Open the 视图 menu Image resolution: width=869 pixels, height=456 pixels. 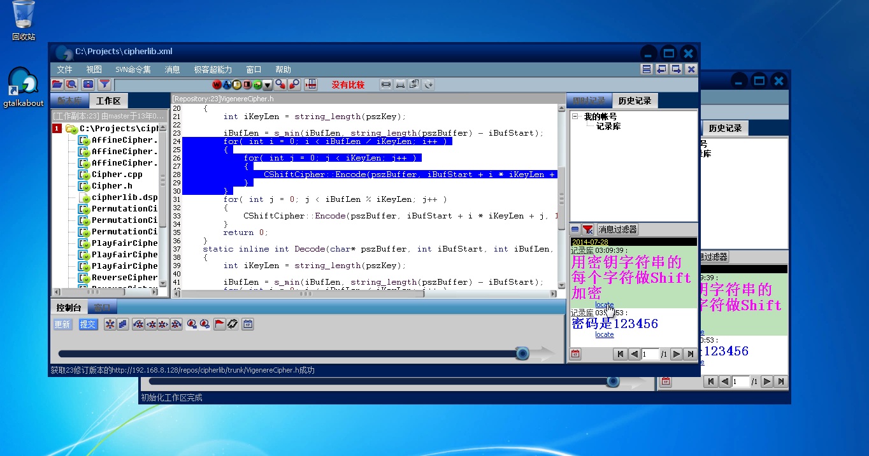click(x=94, y=69)
